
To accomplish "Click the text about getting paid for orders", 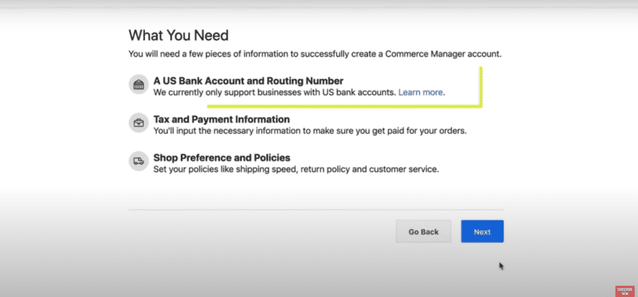I will coord(310,131).
